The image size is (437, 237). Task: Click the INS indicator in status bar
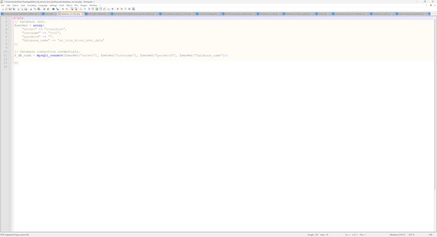(x=431, y=235)
